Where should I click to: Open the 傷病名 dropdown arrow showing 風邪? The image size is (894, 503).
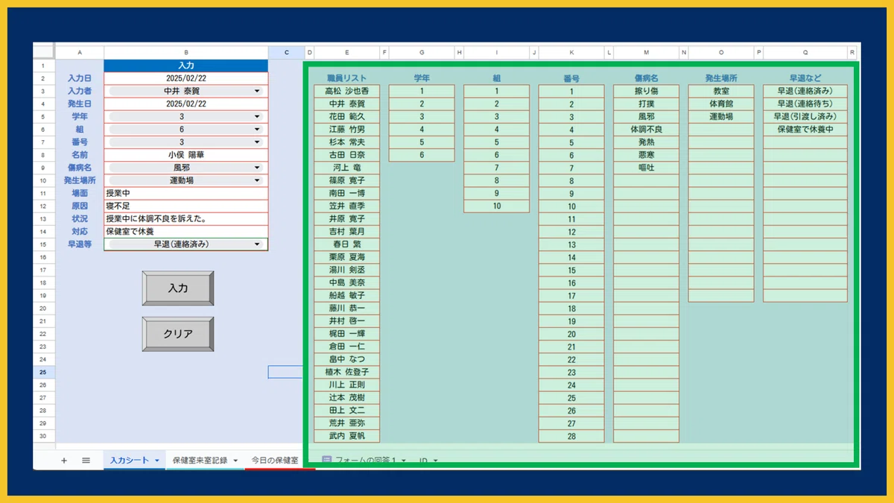(x=257, y=168)
